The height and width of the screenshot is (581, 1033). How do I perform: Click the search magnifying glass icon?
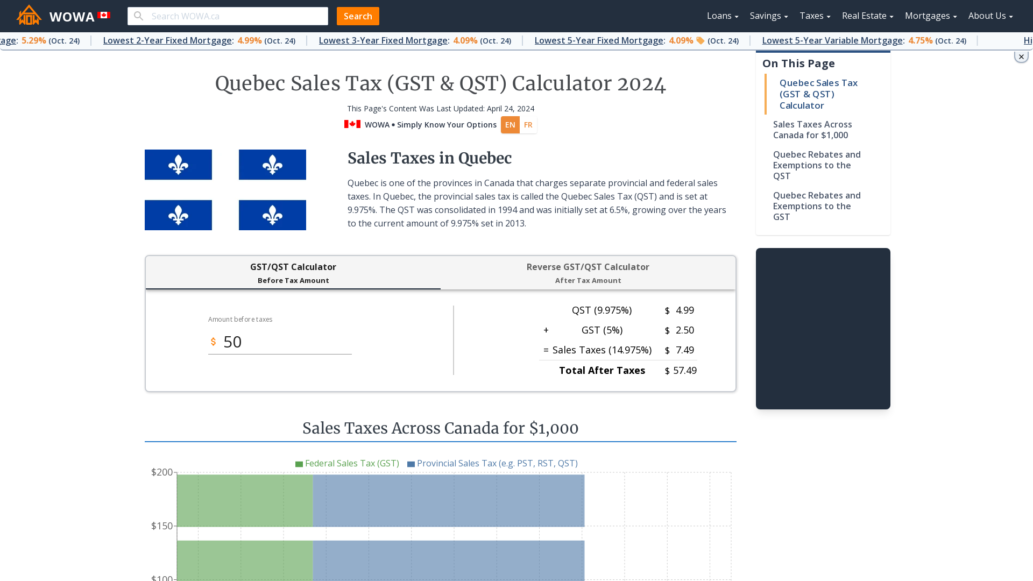click(x=139, y=16)
